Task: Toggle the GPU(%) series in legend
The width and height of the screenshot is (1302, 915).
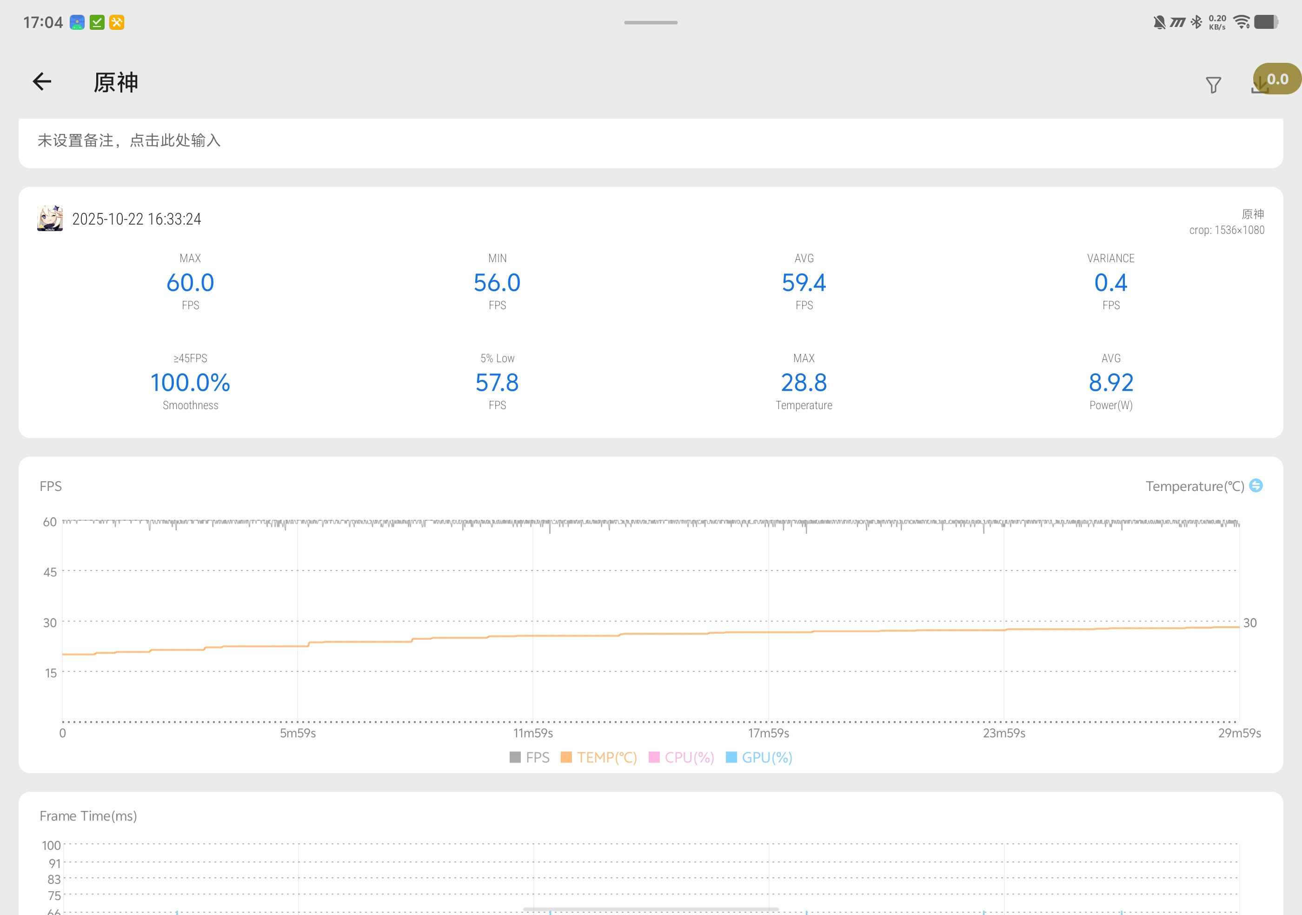Action: click(759, 757)
